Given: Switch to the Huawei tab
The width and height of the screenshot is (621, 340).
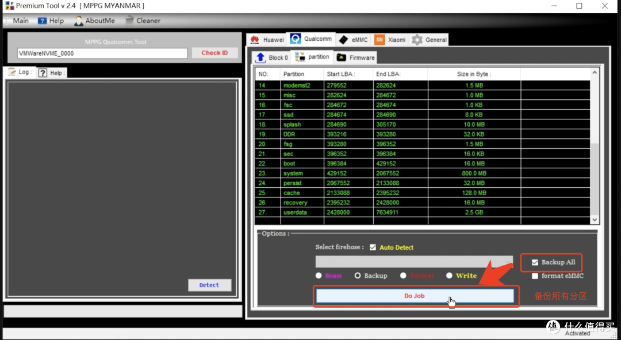Looking at the screenshot, I should tap(267, 40).
